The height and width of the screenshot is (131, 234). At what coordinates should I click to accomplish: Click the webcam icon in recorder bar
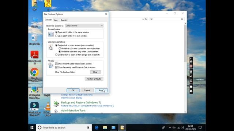(x=191, y=81)
